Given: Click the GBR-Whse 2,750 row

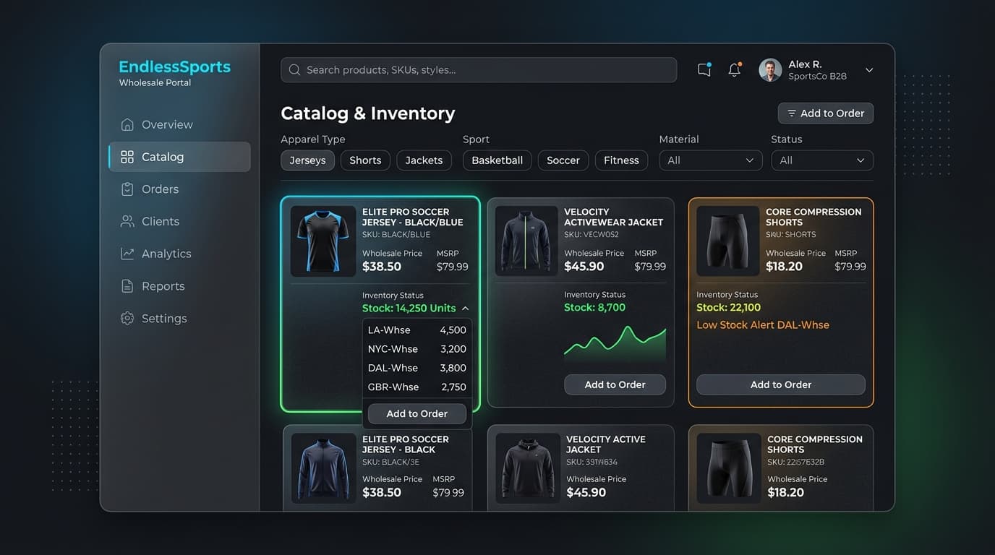Looking at the screenshot, I should tap(417, 387).
